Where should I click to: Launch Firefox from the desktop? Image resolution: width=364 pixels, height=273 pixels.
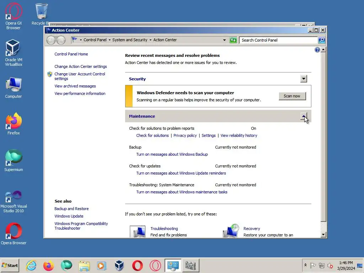[x=14, y=124]
